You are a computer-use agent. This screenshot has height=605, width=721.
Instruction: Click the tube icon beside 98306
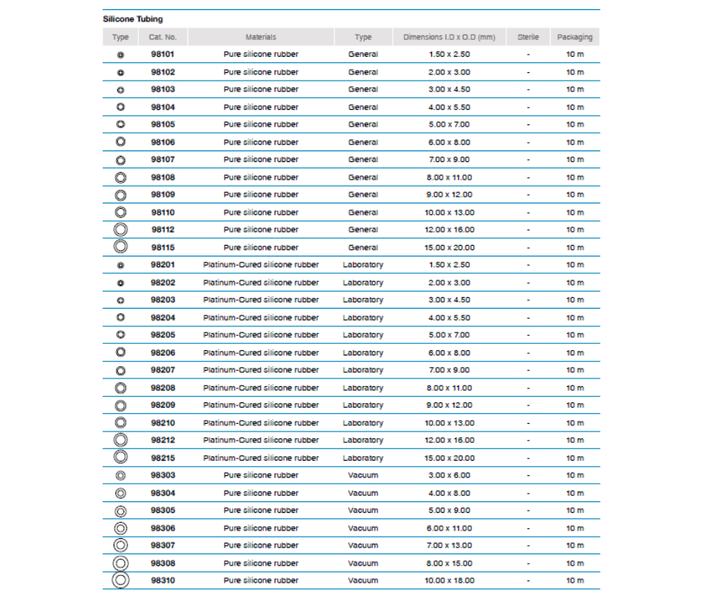tap(120, 528)
